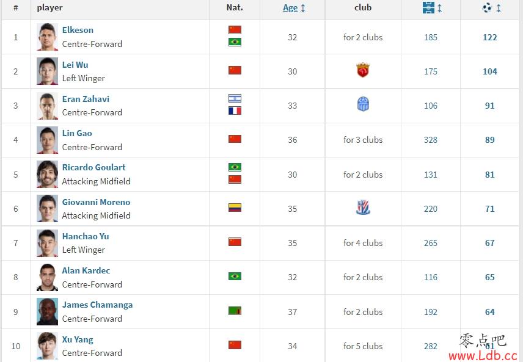Open Elkeson's player profile link
The width and height of the screenshot is (523, 362).
pos(78,30)
